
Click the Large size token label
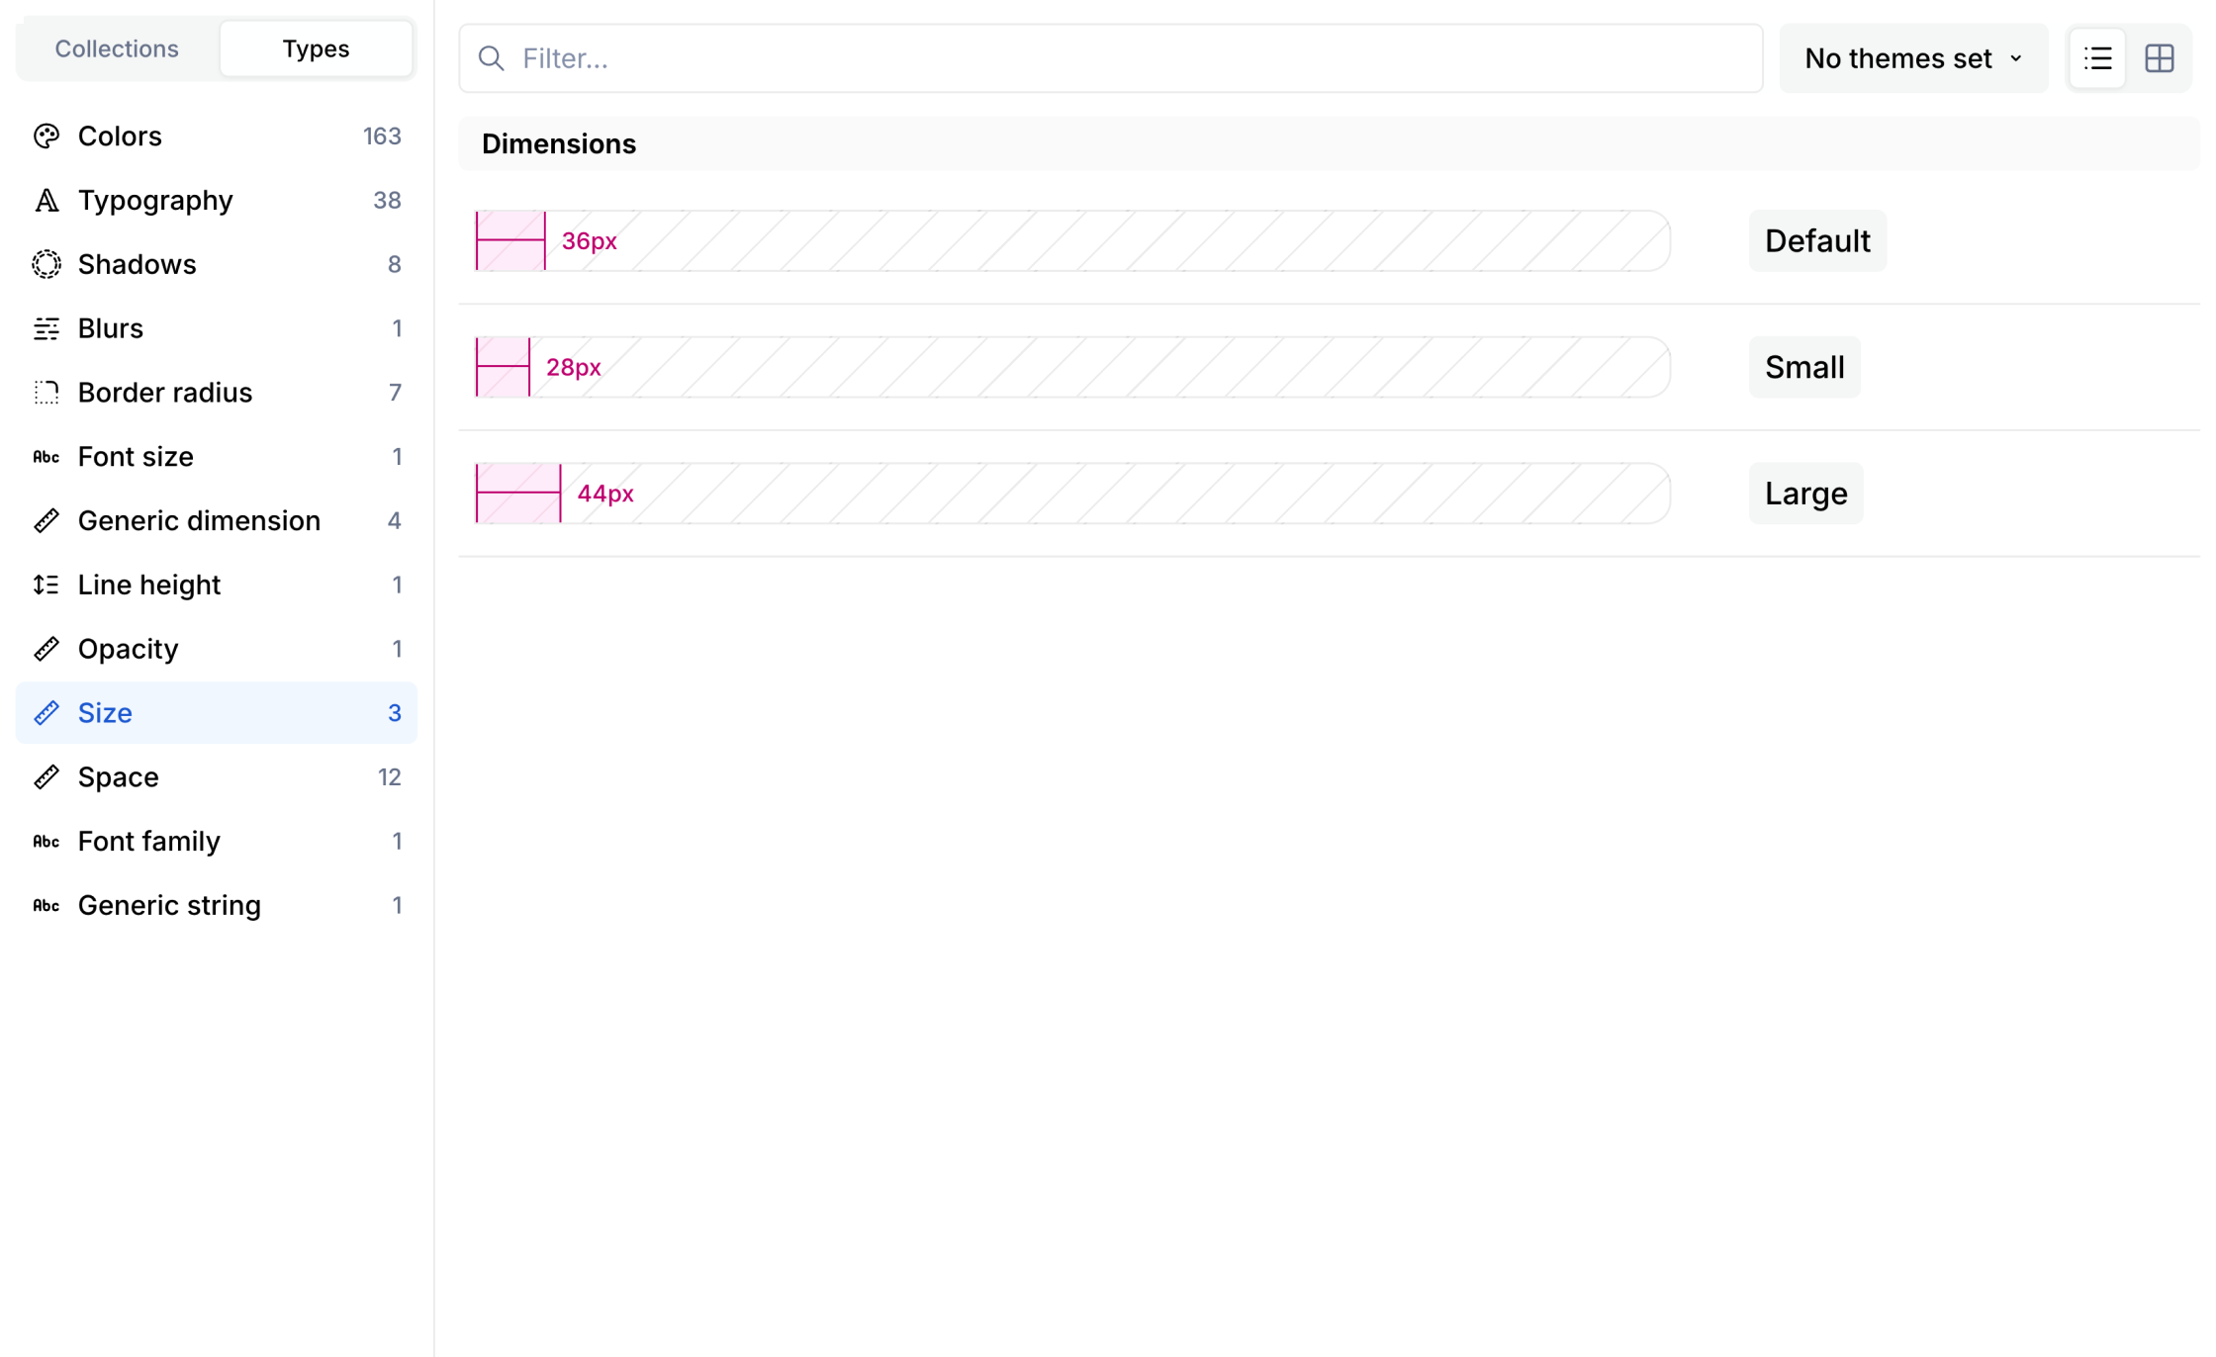pyautogui.click(x=1805, y=494)
